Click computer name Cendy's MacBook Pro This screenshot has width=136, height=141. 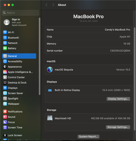117,30
